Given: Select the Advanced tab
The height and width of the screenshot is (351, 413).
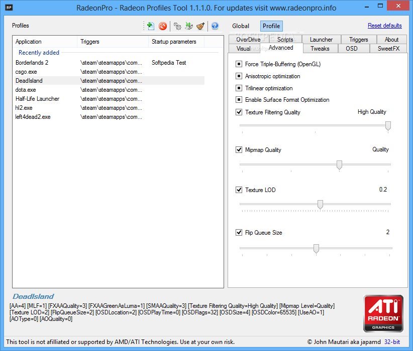Looking at the screenshot, I should click(281, 48).
